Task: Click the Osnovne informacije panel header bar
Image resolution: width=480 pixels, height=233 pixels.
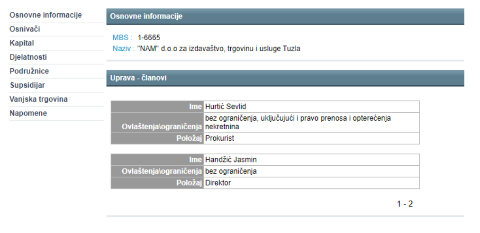Action: 285,17
